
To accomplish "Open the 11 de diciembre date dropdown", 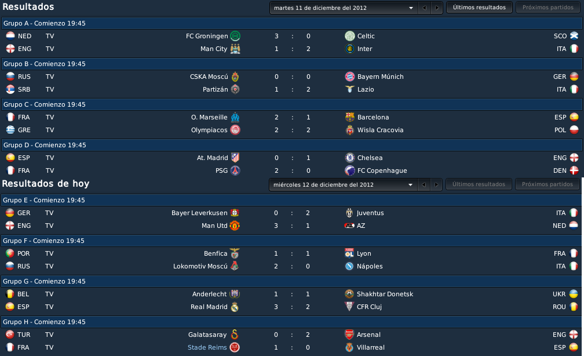I will coord(342,8).
